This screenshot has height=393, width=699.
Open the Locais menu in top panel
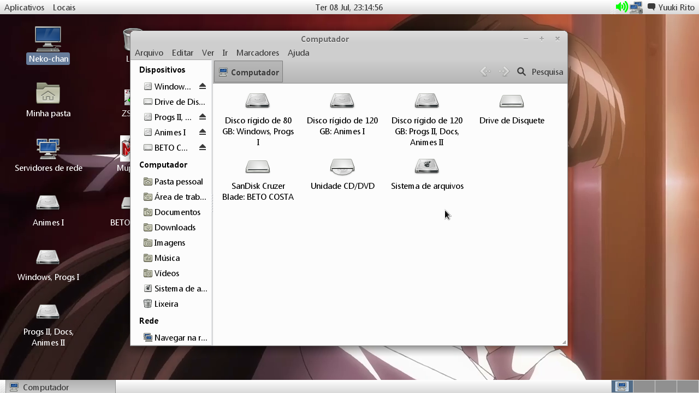[64, 7]
